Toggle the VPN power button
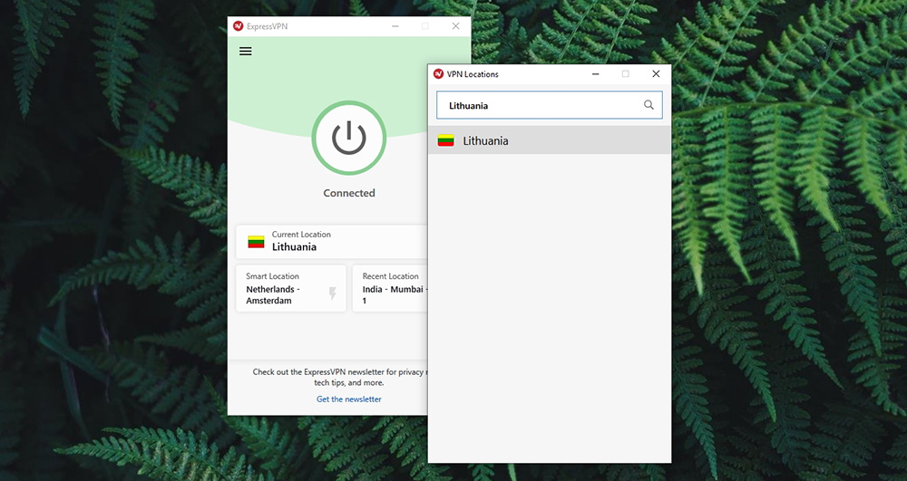The image size is (907, 481). 349,138
